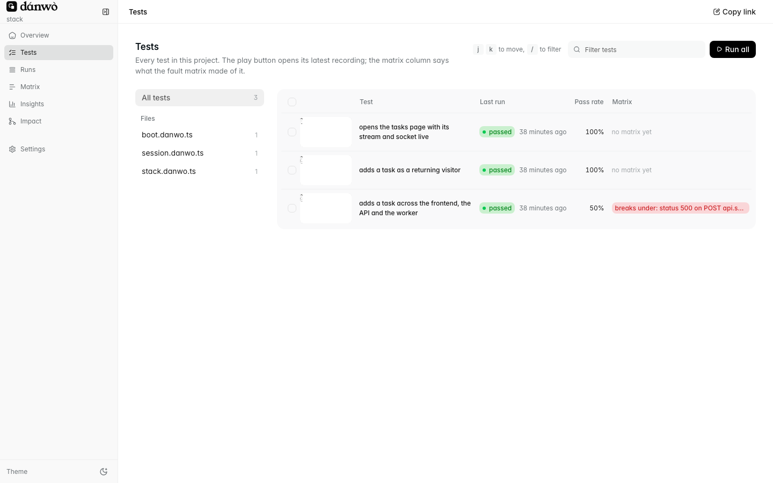This screenshot has height=483, width=773.
Task: Click the Copy link button
Action: (734, 12)
